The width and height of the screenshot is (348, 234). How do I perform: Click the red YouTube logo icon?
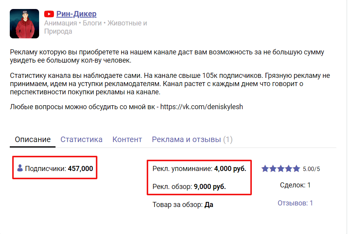tap(49, 14)
